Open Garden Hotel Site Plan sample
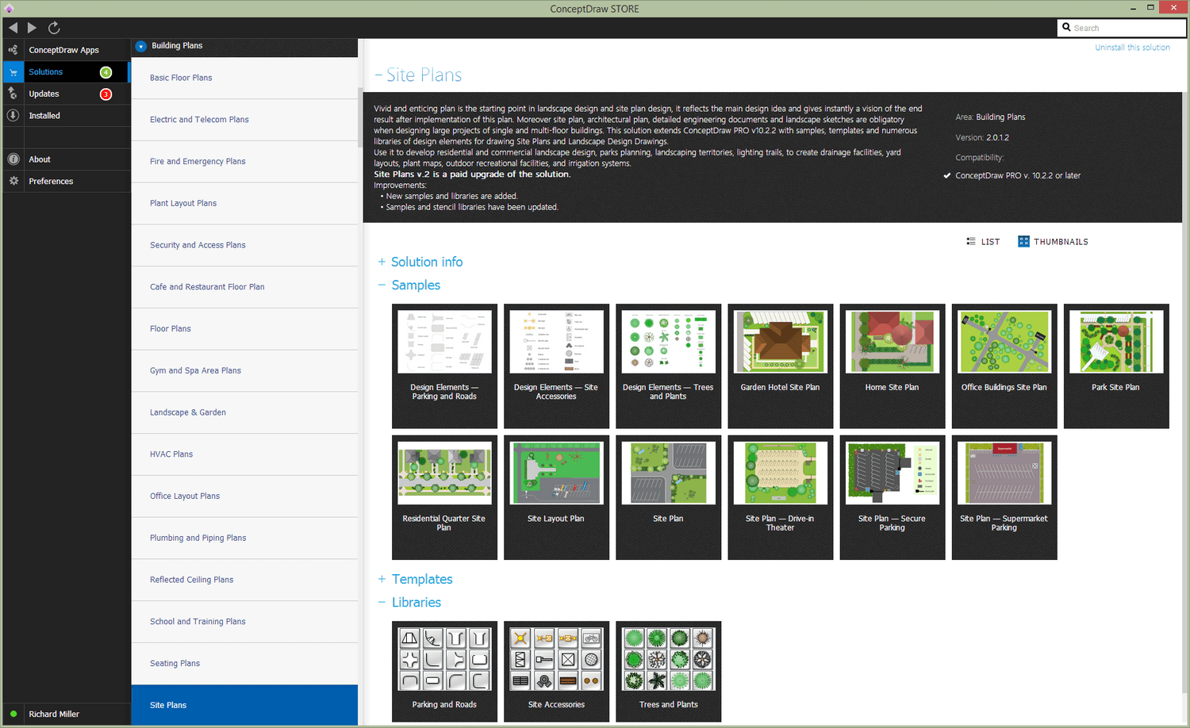The width and height of the screenshot is (1190, 728). click(780, 366)
